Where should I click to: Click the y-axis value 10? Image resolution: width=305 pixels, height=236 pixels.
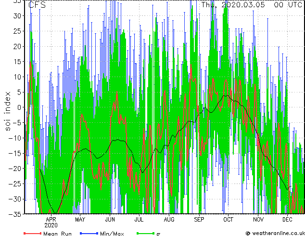17,77
